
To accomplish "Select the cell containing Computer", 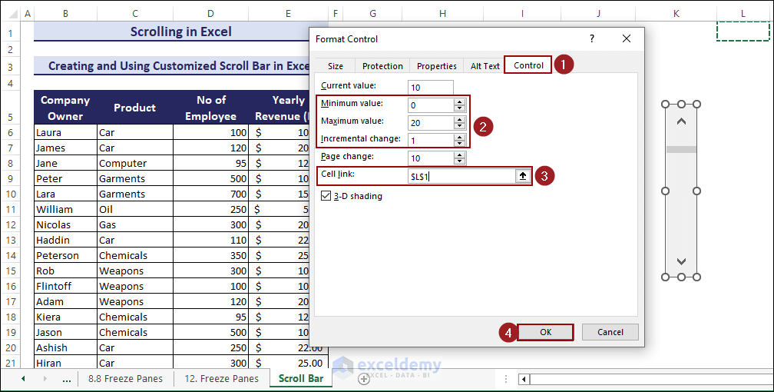I will pyautogui.click(x=135, y=163).
